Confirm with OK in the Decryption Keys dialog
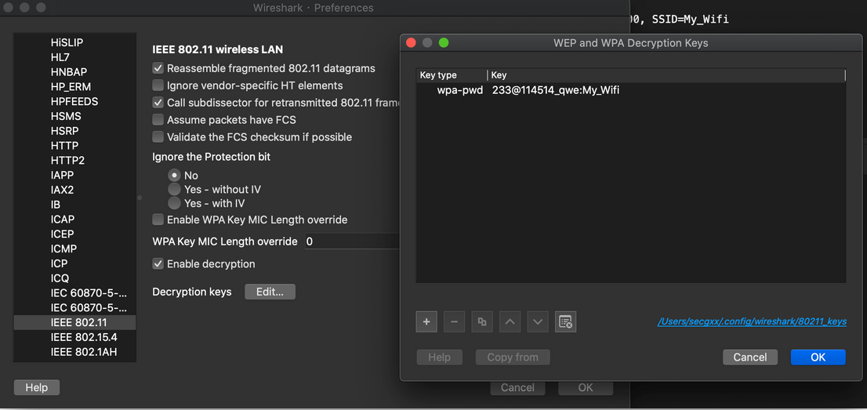867x410 pixels. pyautogui.click(x=818, y=357)
